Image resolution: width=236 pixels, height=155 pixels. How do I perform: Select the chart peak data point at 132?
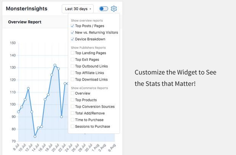click(x=55, y=65)
